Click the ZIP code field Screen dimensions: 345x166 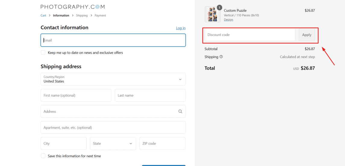pos(162,144)
